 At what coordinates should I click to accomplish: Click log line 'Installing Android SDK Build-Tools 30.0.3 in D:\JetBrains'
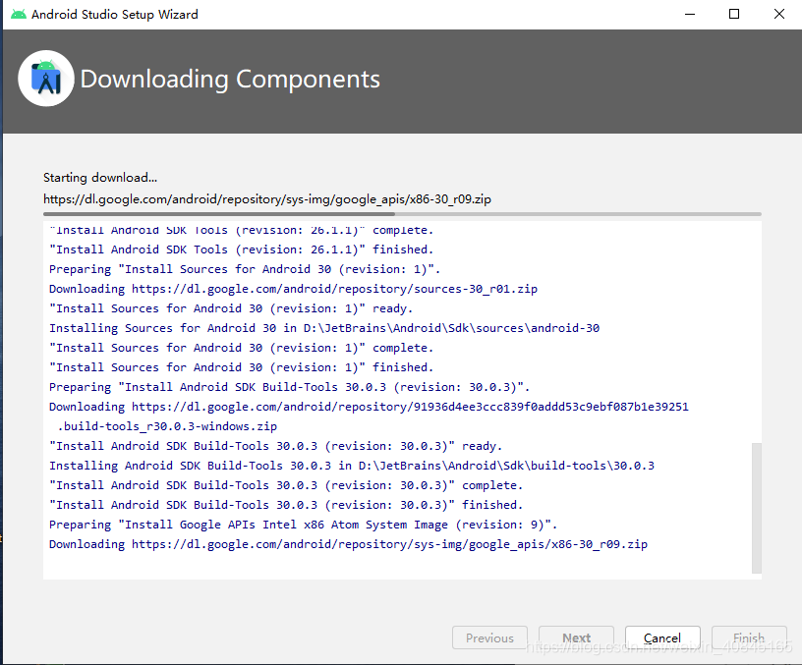pyautogui.click(x=352, y=466)
